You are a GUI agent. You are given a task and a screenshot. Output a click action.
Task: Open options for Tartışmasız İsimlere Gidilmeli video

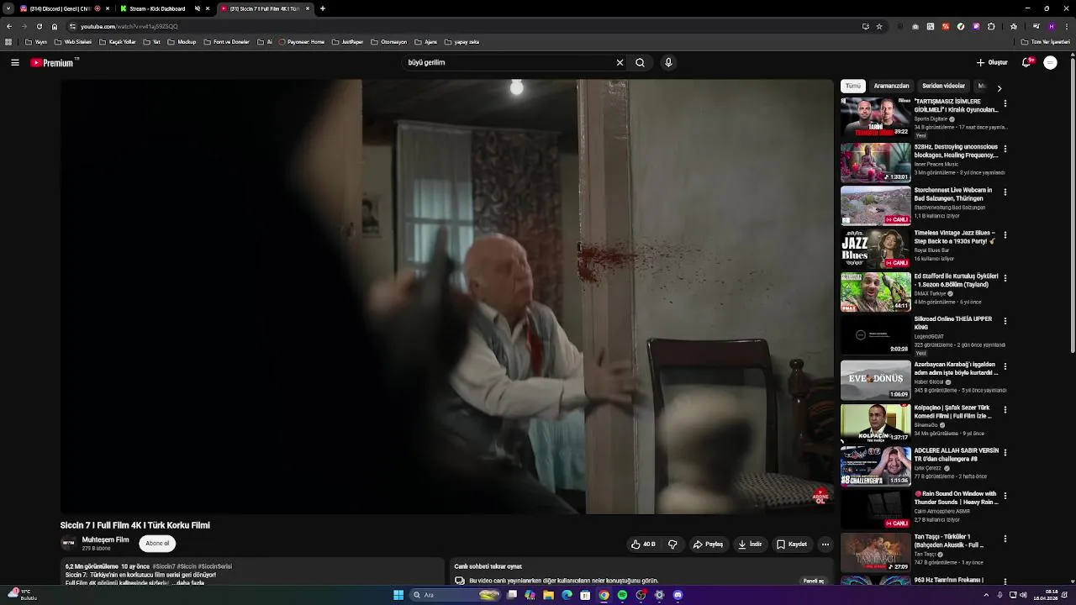tap(1005, 104)
